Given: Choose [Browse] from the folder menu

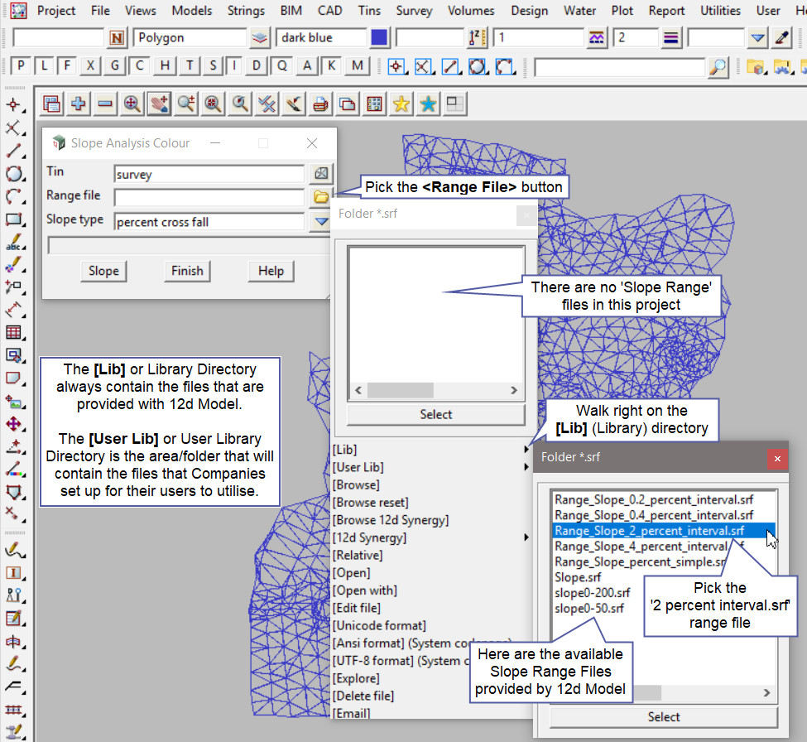Looking at the screenshot, I should point(356,484).
